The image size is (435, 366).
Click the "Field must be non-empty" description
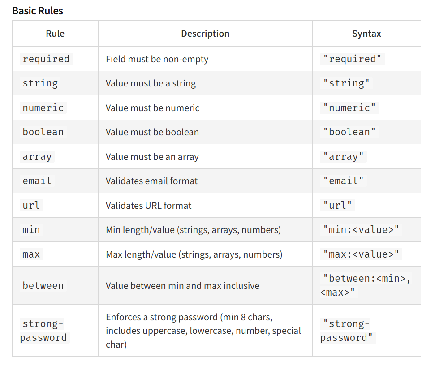(157, 59)
